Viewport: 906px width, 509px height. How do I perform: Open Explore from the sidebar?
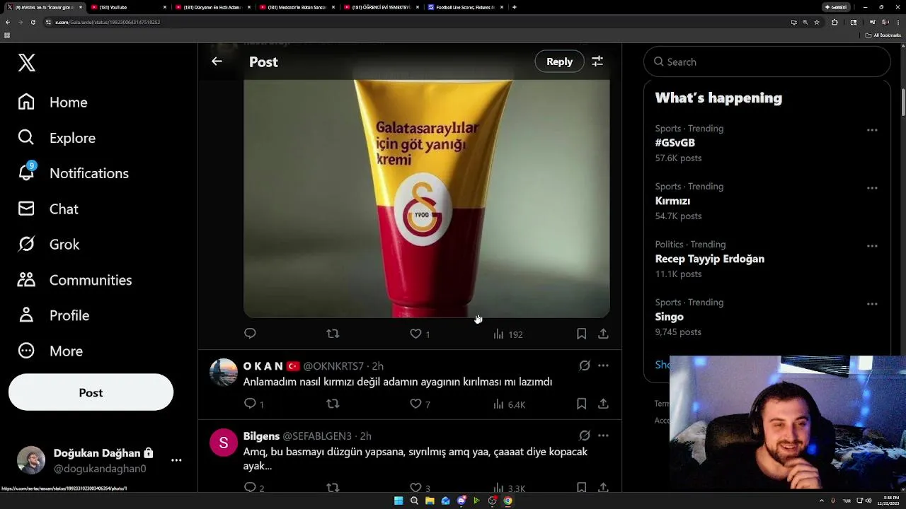57,138
